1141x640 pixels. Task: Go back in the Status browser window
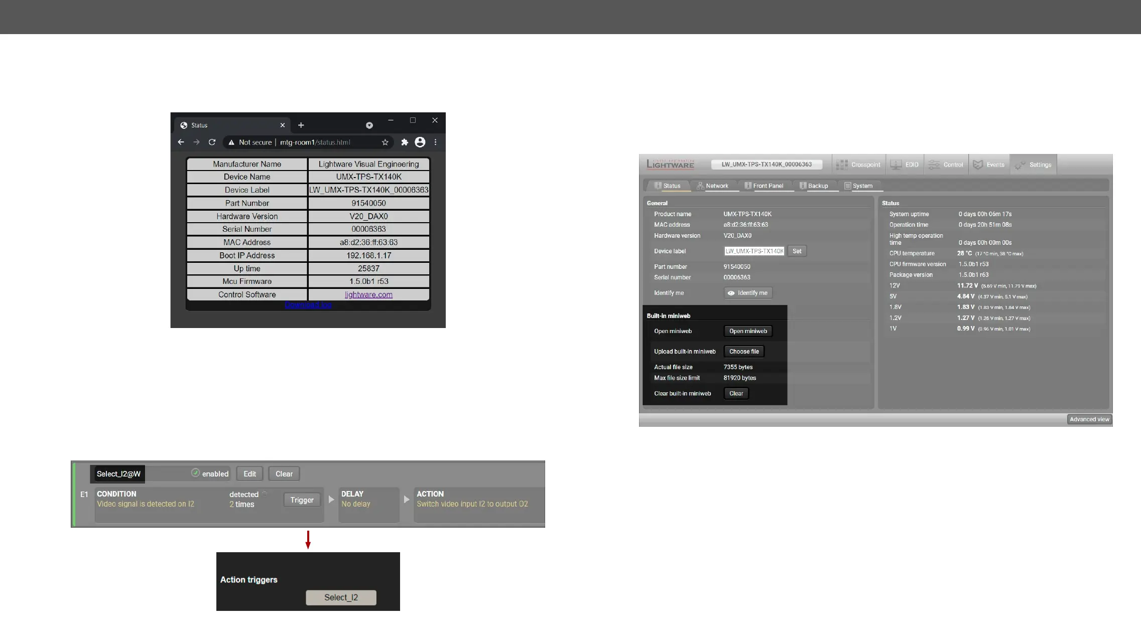click(181, 142)
